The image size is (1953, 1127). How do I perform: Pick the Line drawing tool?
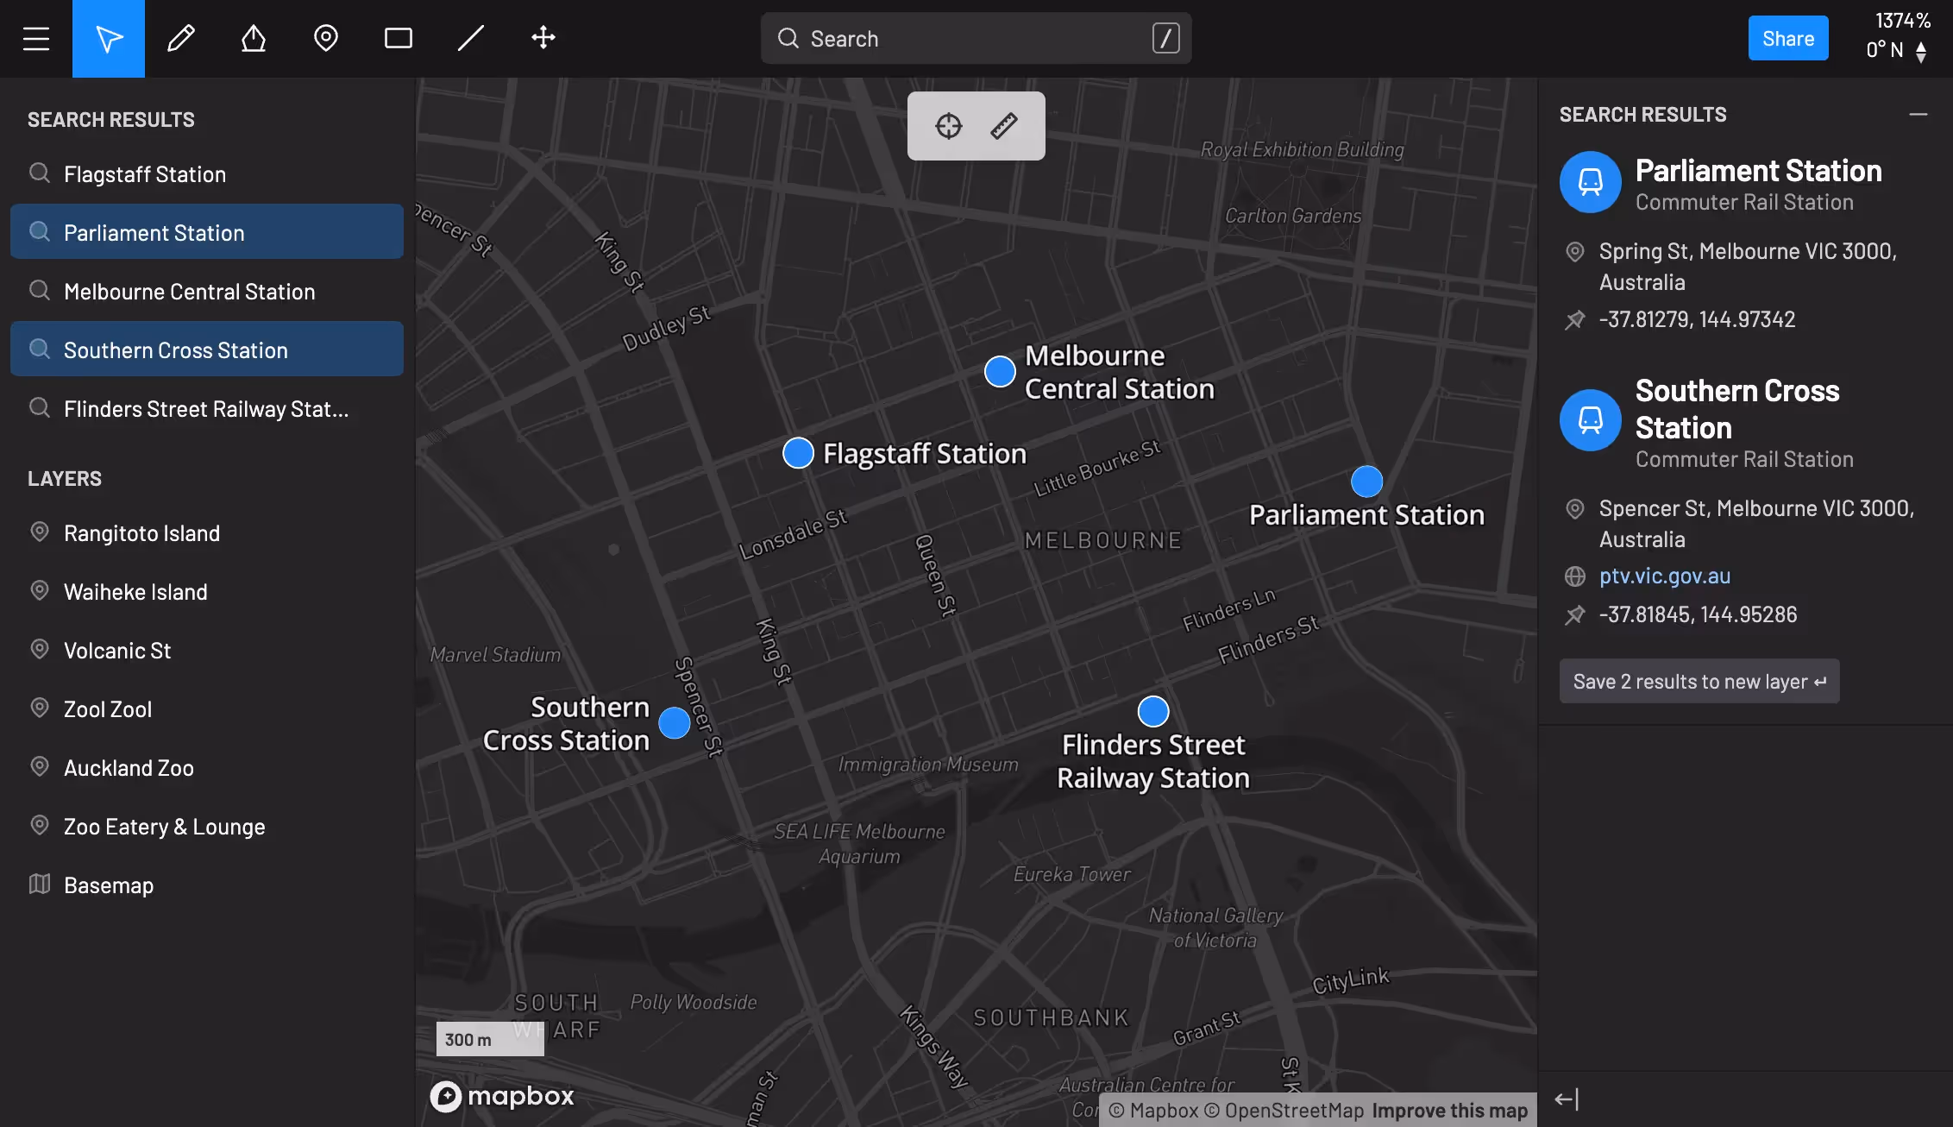click(x=470, y=38)
